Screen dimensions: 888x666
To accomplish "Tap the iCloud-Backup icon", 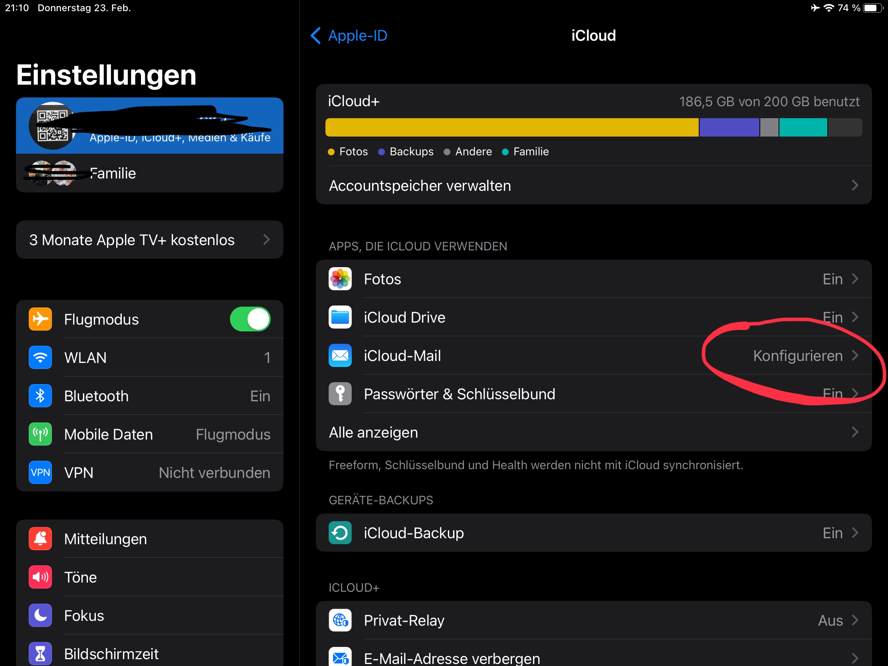I will coord(340,533).
